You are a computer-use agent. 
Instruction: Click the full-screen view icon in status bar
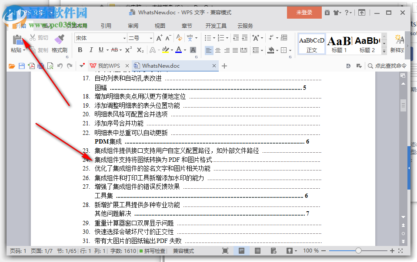point(226,251)
